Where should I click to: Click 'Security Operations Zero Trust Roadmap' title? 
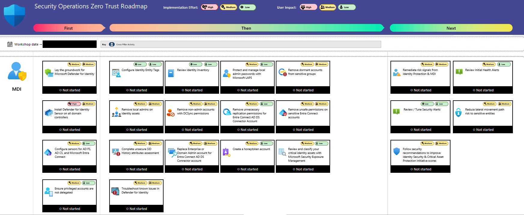pos(91,6)
